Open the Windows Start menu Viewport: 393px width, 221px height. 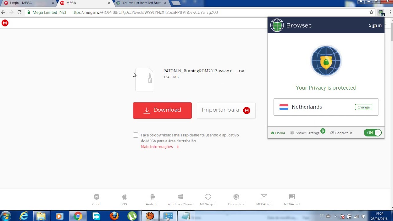(x=6, y=216)
